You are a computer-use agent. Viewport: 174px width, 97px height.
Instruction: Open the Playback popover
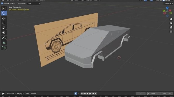[x=11, y=94]
